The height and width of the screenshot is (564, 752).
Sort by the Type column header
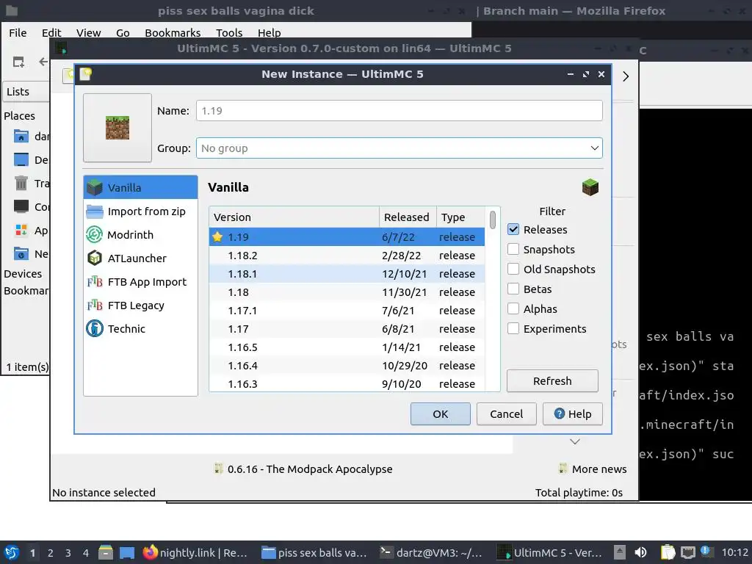click(460, 217)
